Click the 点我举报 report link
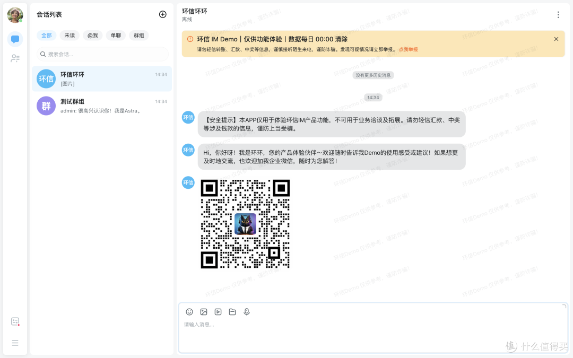 coord(408,49)
